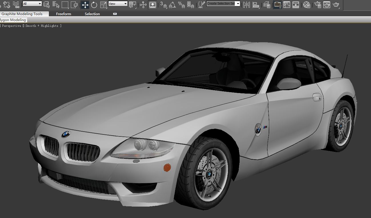
Task: Select the BMW hood emblem in viewport
Action: click(66, 134)
